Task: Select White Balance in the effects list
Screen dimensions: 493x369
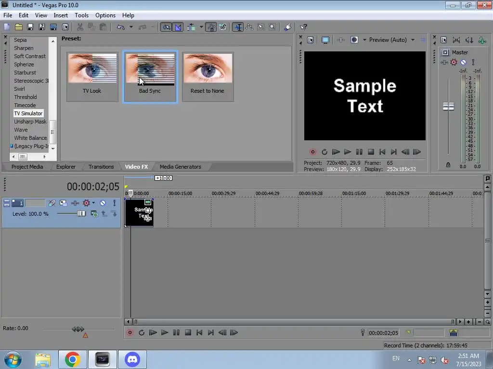Action: (30, 138)
